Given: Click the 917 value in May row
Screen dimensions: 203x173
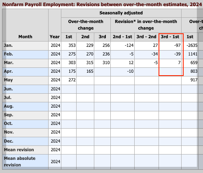Looking at the screenshot, I should coord(194,80).
